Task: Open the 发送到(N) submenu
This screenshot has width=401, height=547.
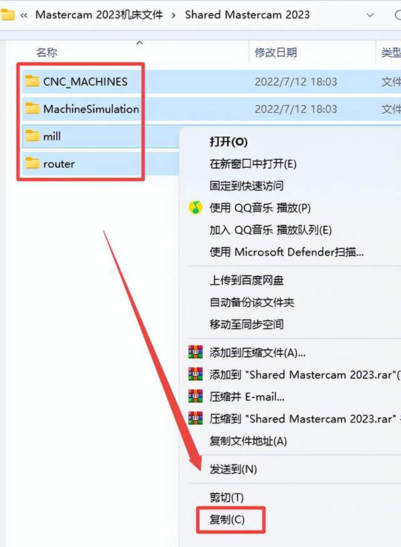Action: click(233, 469)
